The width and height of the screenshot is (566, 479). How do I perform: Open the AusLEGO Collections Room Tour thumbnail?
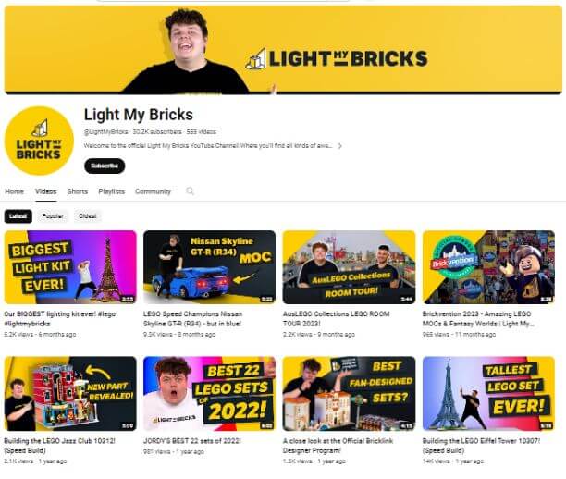(x=349, y=267)
